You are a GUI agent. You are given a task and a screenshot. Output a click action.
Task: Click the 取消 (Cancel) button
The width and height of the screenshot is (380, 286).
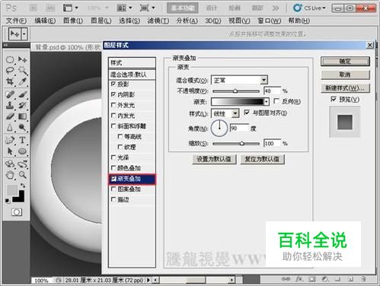click(345, 75)
